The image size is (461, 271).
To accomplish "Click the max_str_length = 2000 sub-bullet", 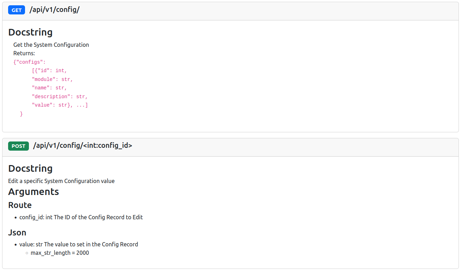I will (60, 253).
